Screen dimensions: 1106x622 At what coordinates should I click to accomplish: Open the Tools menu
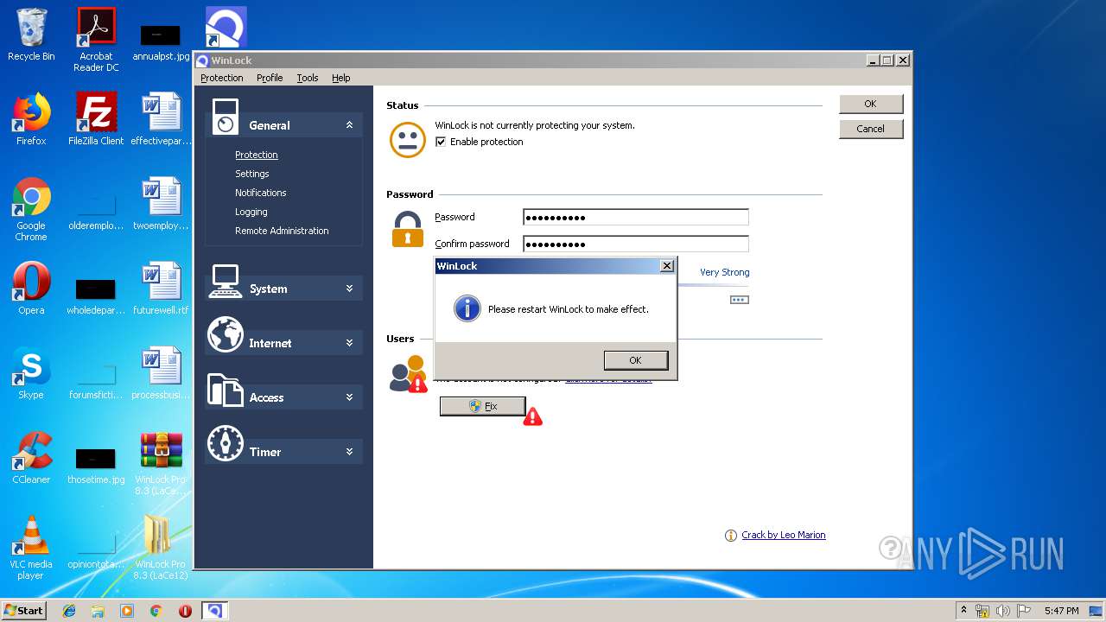point(308,78)
